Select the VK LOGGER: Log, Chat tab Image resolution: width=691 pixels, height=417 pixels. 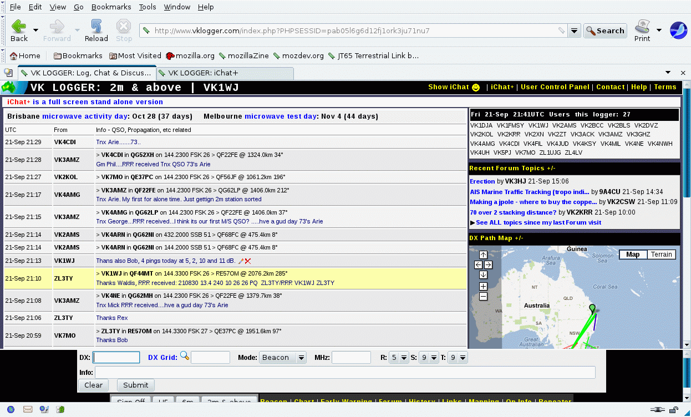(87, 73)
